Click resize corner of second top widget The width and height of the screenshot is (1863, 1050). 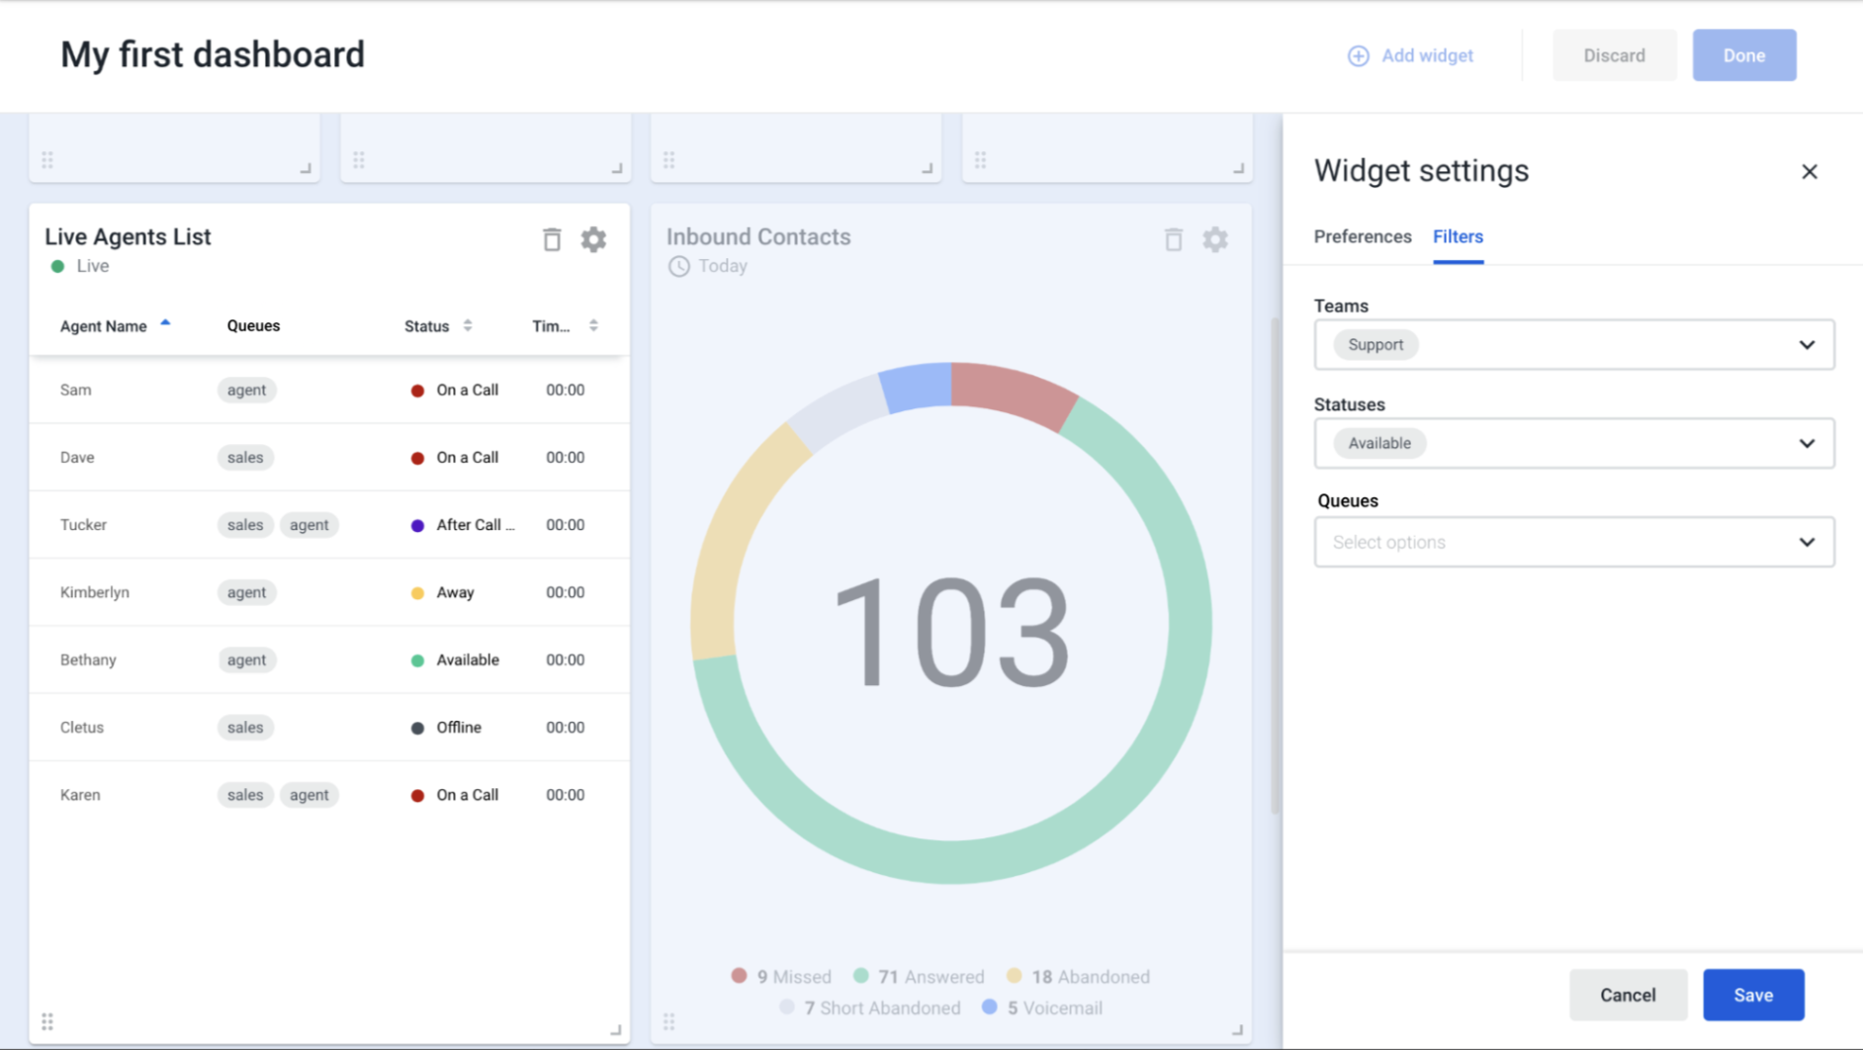(x=617, y=168)
